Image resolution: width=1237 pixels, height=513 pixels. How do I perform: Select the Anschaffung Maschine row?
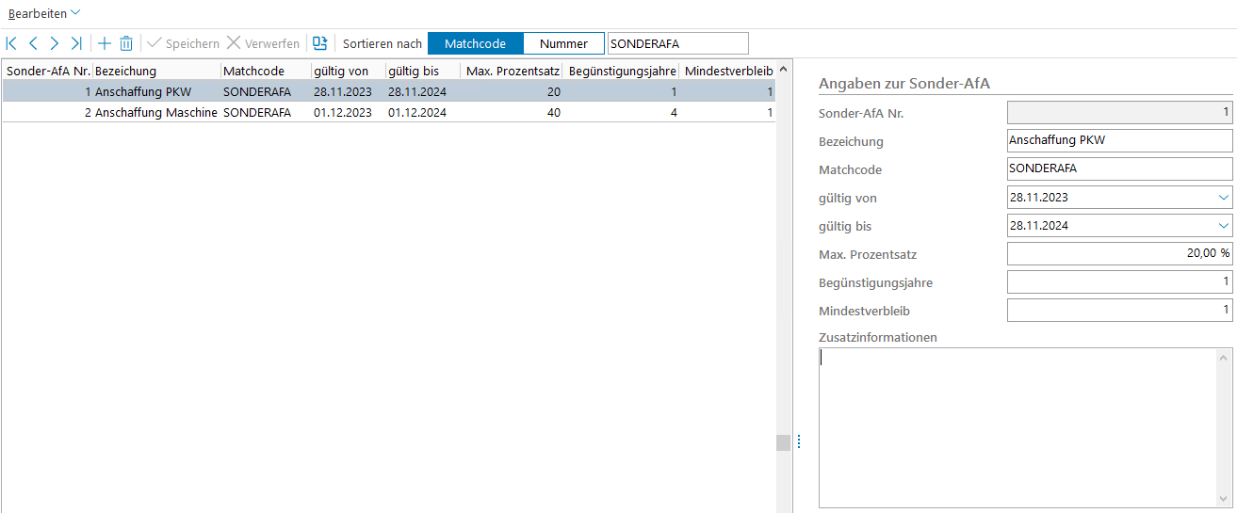click(x=155, y=112)
